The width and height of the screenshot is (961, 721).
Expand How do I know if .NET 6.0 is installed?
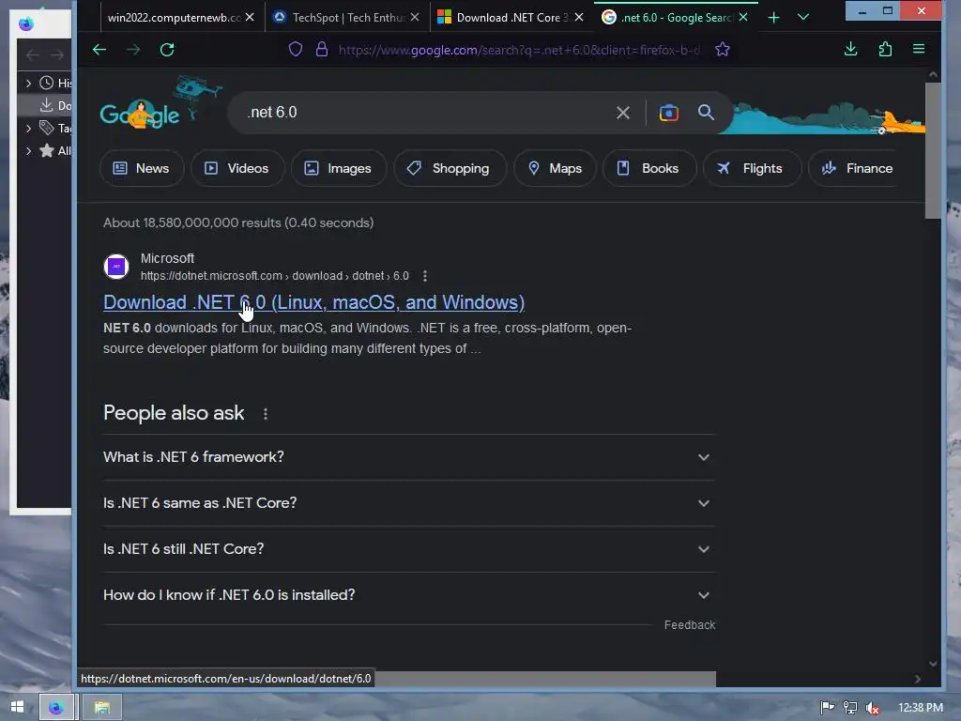pyautogui.click(x=409, y=595)
